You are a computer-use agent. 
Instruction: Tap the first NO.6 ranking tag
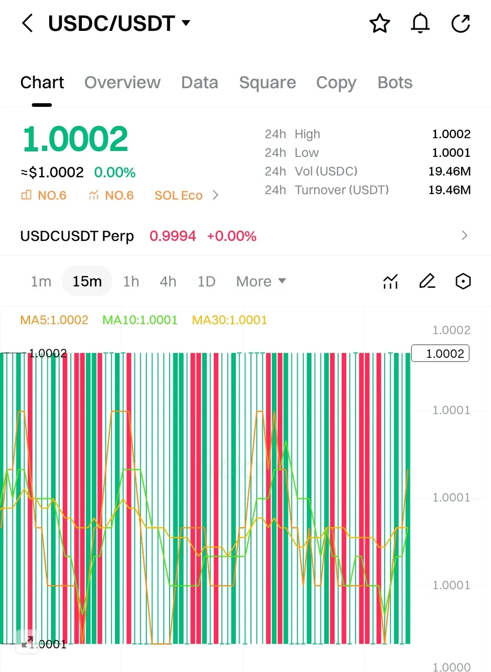pyautogui.click(x=44, y=196)
